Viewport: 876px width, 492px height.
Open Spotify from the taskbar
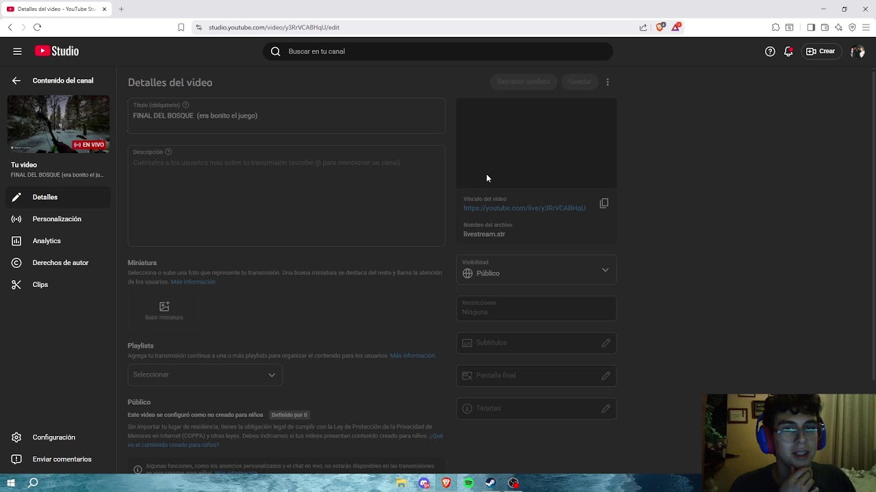click(x=468, y=483)
